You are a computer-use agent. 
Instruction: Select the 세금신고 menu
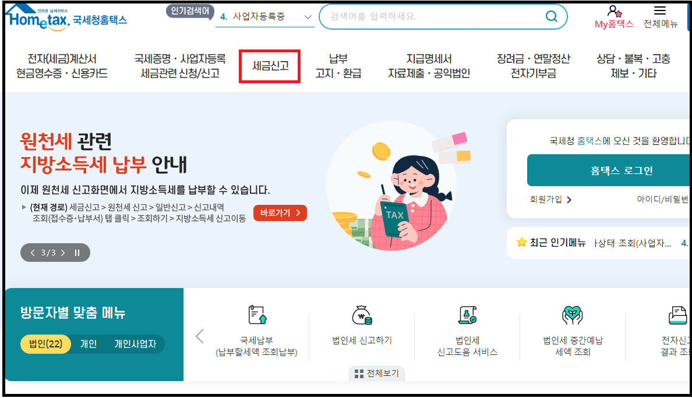coord(269,66)
